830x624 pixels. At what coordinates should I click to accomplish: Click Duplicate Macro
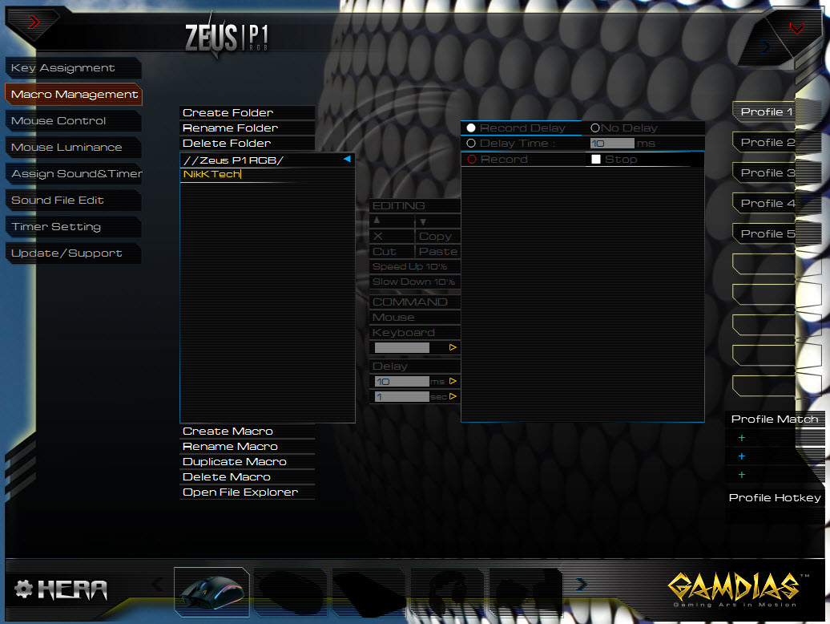point(248,462)
